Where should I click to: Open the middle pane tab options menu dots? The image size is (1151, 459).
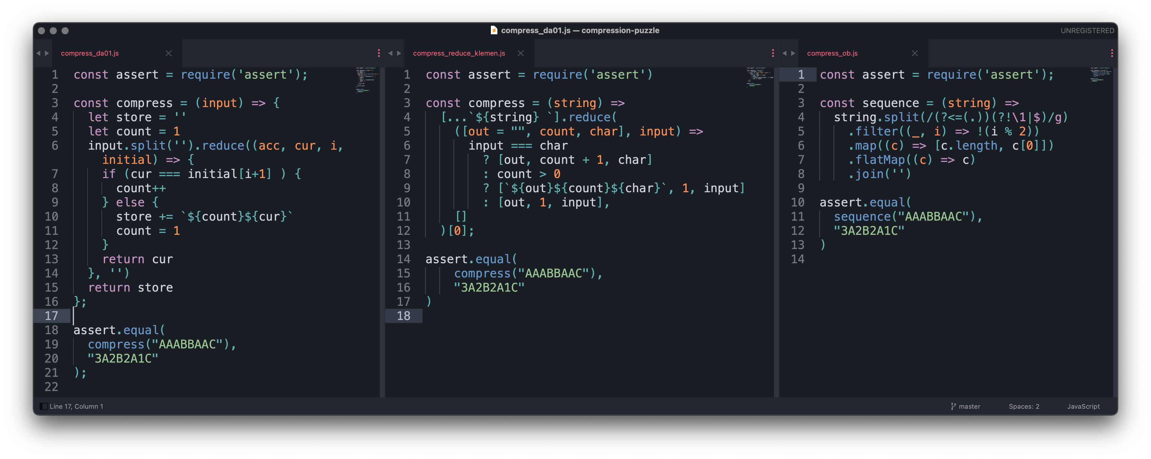pos(773,53)
